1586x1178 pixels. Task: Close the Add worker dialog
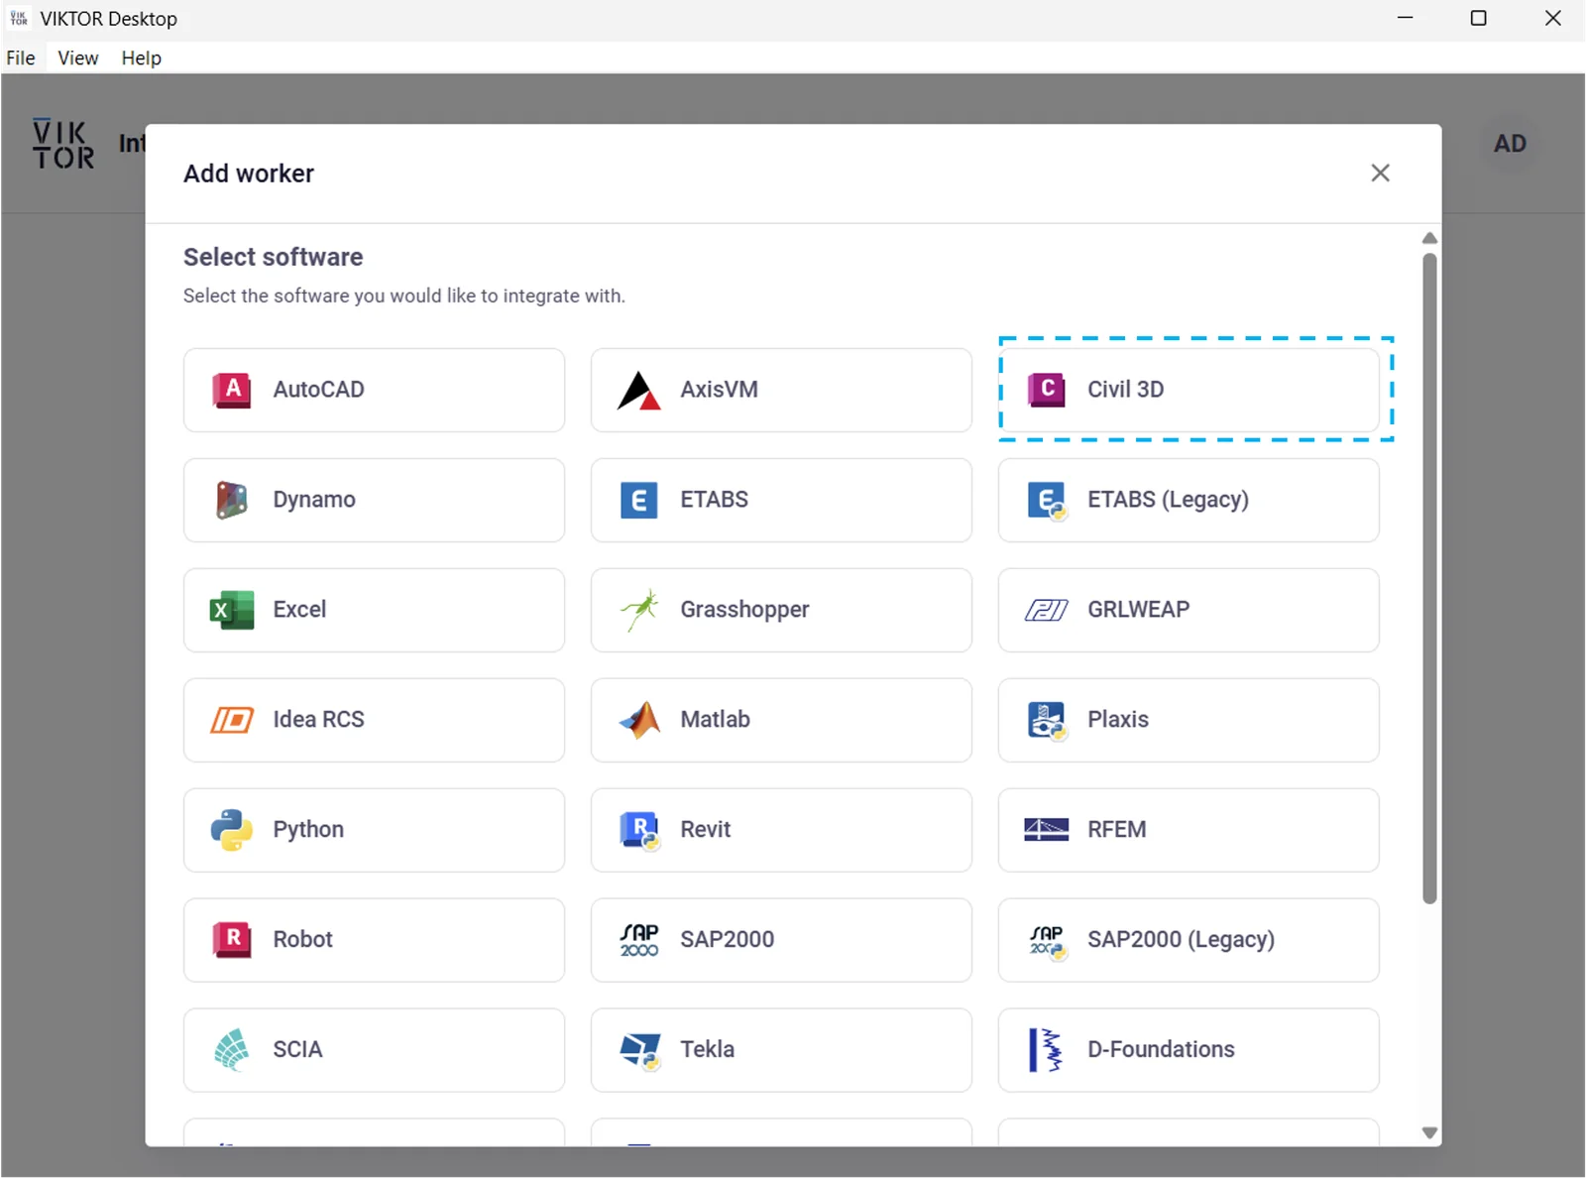coord(1380,174)
